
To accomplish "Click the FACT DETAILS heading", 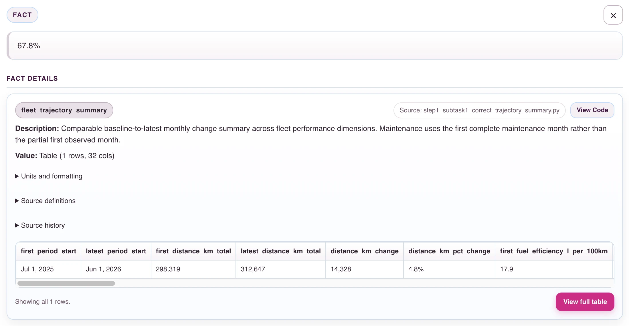I will coord(32,78).
